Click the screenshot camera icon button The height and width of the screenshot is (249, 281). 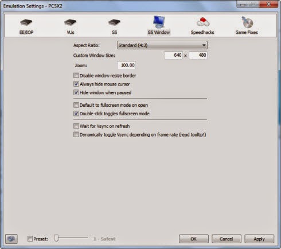tap(11, 239)
